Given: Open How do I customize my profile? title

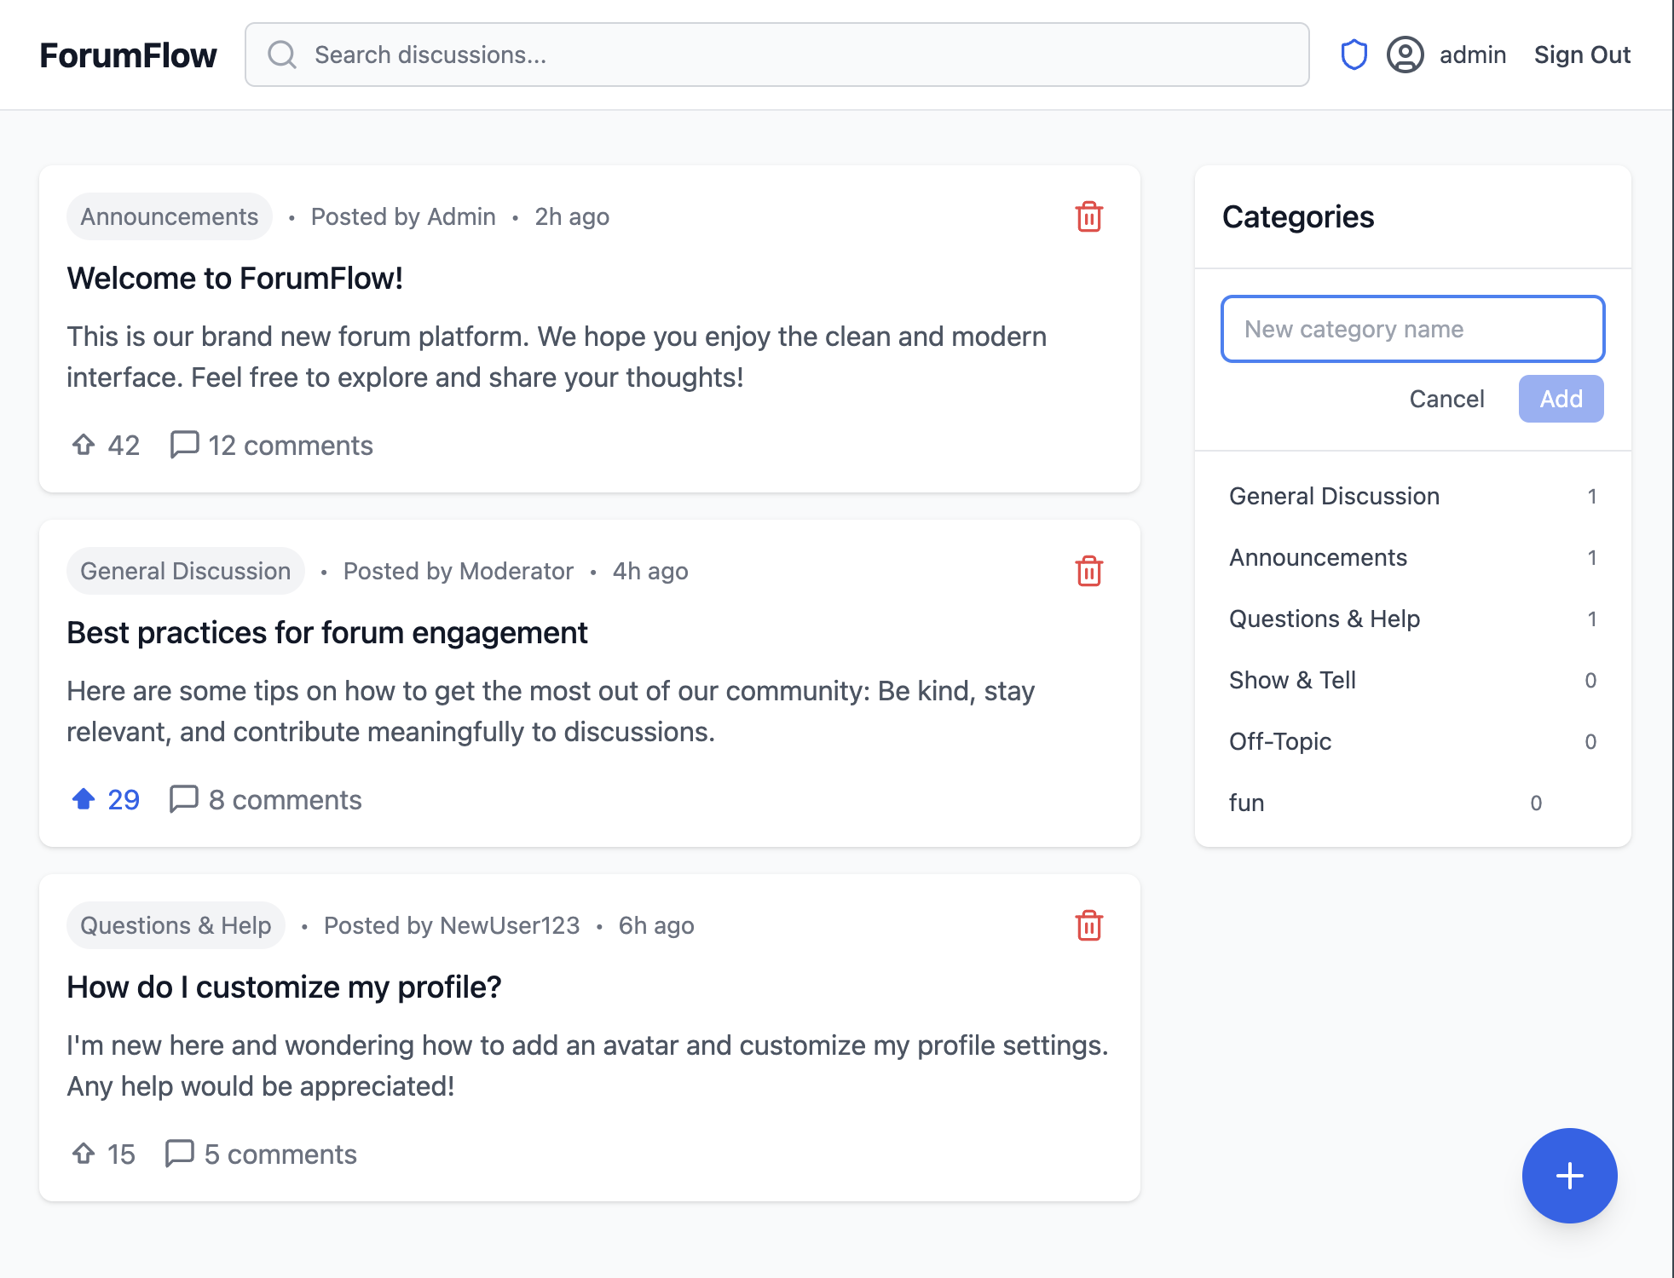Looking at the screenshot, I should point(284,987).
